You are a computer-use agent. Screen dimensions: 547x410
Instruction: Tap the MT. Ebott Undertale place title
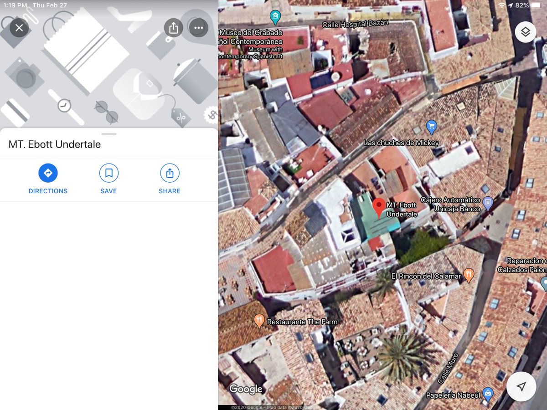55,144
